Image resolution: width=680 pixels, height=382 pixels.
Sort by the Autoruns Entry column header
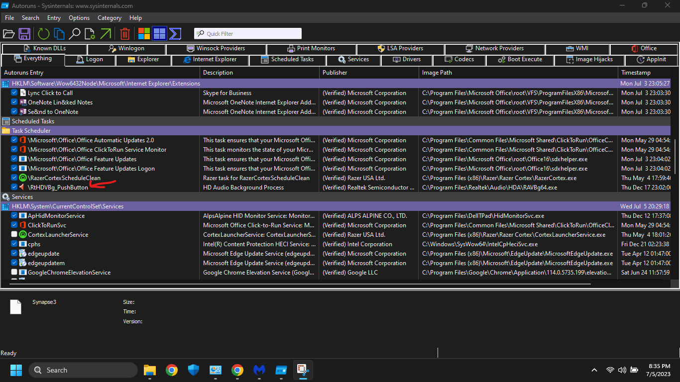101,73
